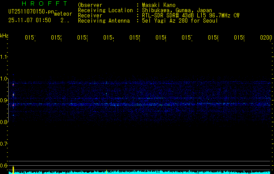
Task: Click the small yellow spike in the amplitude strip
Action: tap(106, 172)
